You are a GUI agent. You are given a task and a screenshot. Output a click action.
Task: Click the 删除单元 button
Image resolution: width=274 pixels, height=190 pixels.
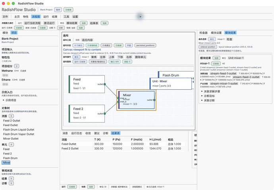click(x=140, y=57)
